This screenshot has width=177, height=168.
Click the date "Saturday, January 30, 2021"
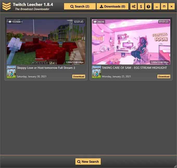(x=31, y=76)
